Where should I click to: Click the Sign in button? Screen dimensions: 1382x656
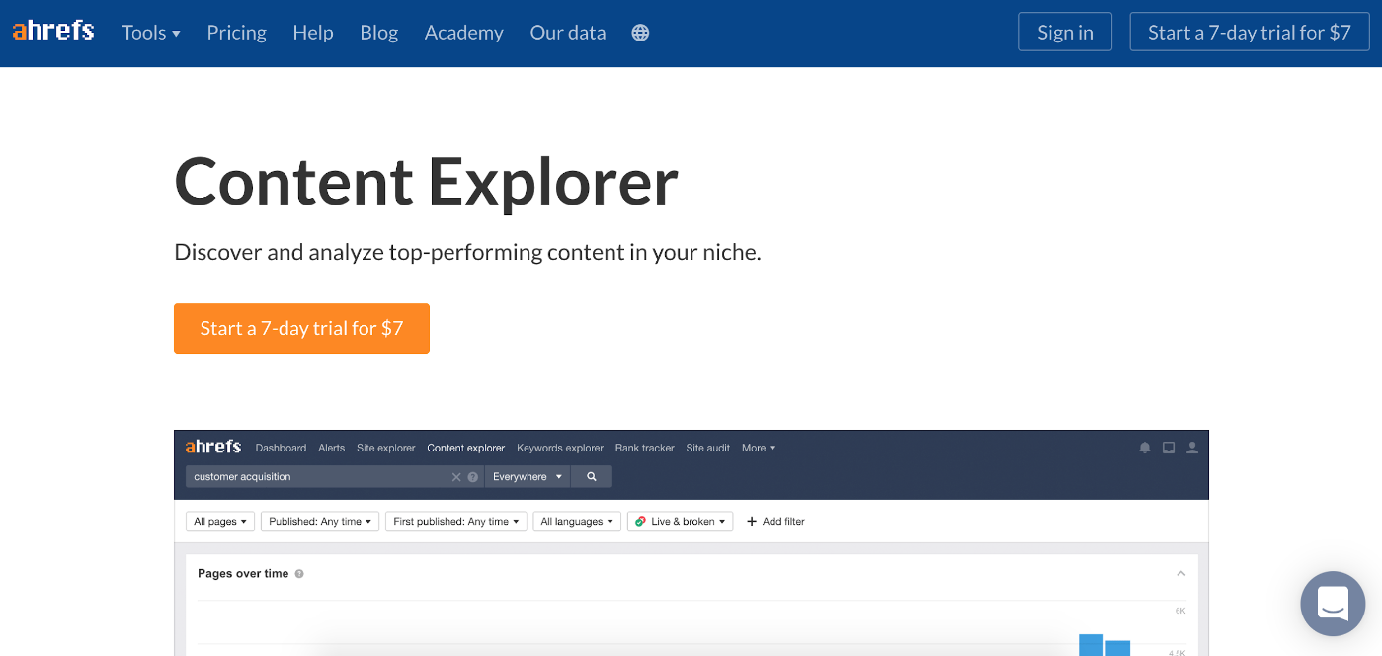1065,32
